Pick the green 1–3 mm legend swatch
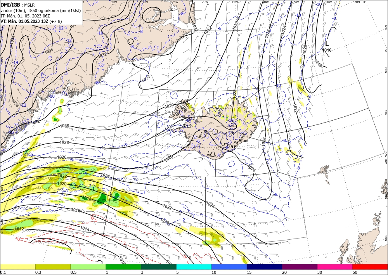 (x=123, y=266)
